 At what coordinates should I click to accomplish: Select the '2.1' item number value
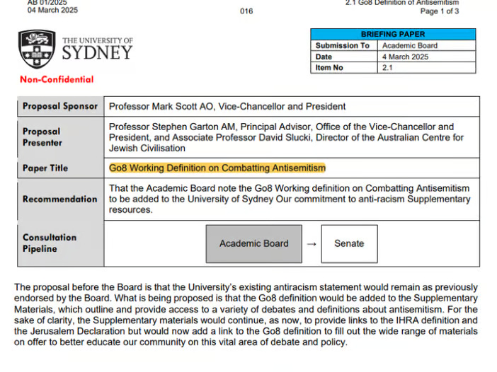[387, 68]
